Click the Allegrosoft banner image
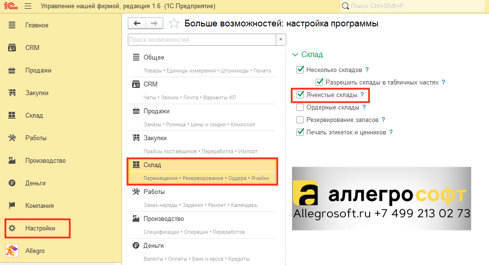489x265 pixels. (x=381, y=199)
